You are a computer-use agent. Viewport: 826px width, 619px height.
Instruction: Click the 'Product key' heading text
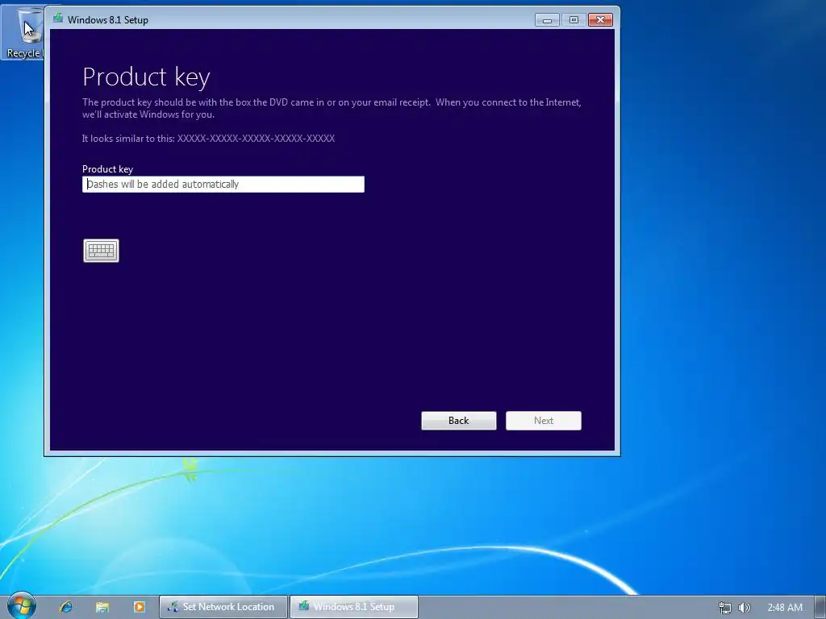(x=147, y=77)
